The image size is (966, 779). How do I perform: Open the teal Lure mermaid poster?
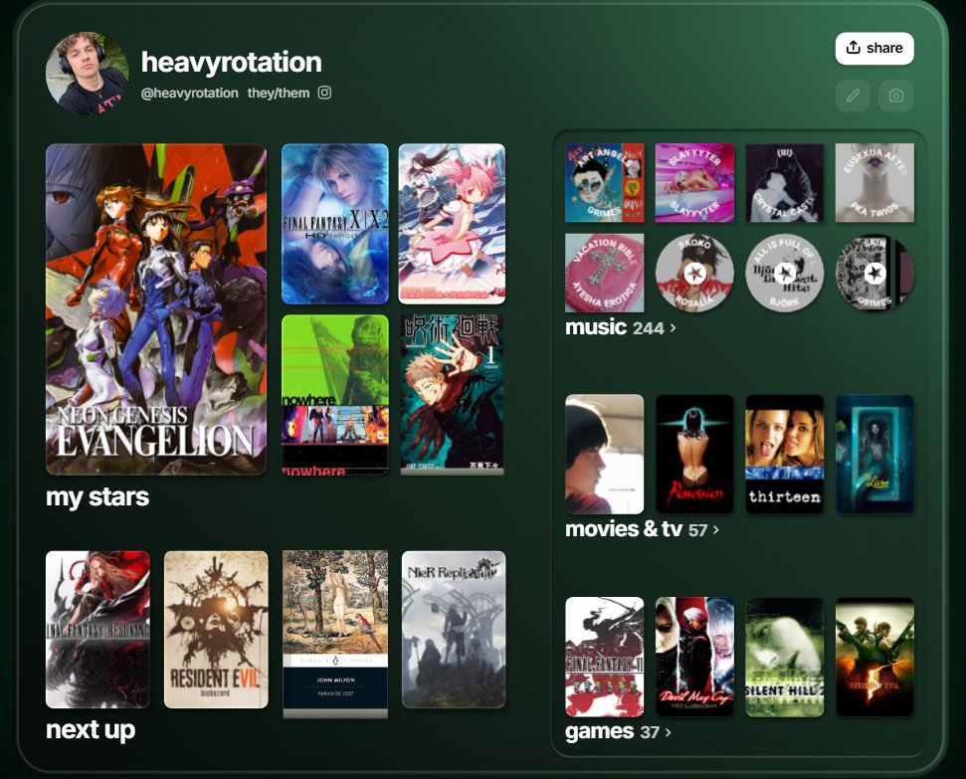[874, 455]
